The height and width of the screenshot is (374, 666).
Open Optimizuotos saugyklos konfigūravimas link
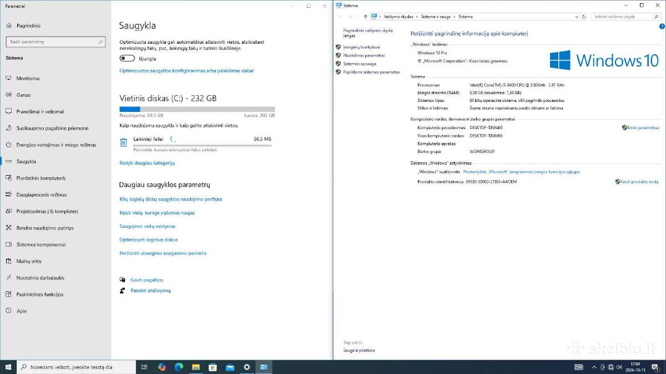point(186,71)
